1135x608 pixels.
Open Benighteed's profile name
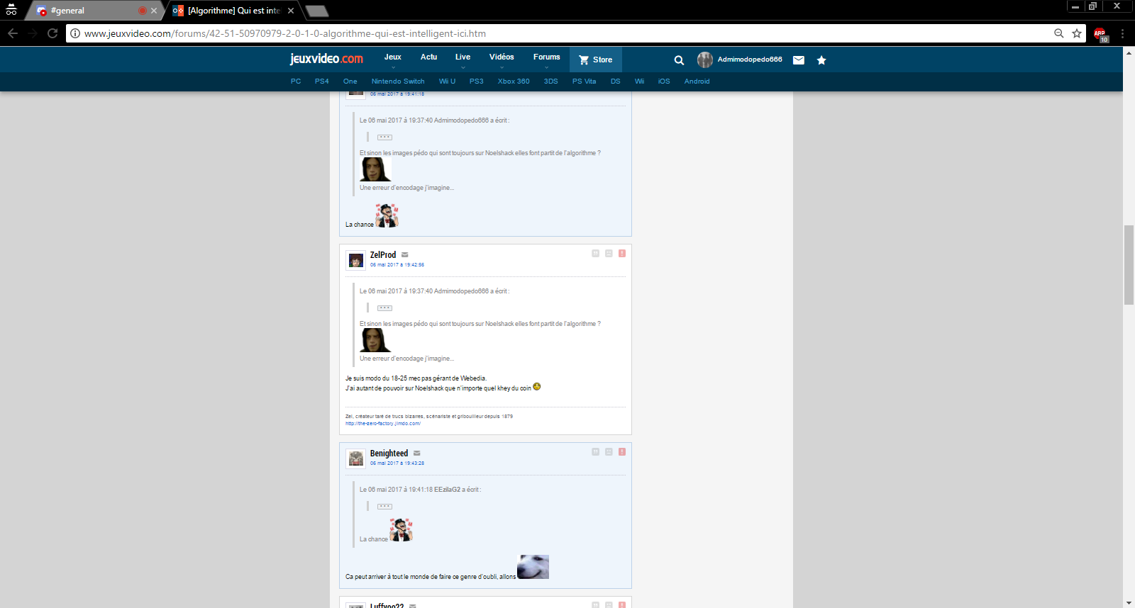(x=389, y=454)
